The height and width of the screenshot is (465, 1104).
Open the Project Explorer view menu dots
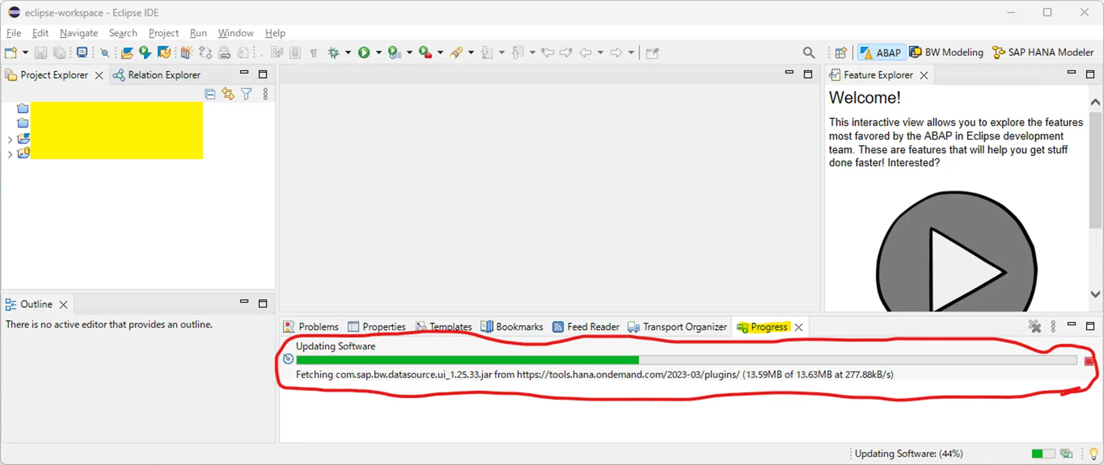tap(265, 94)
